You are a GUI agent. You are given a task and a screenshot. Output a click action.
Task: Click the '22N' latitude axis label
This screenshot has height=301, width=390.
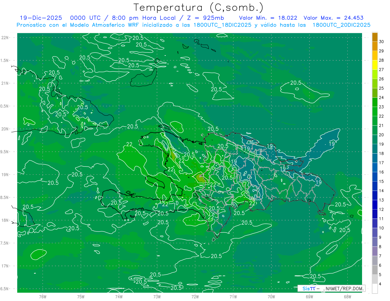pyautogui.click(x=5, y=38)
